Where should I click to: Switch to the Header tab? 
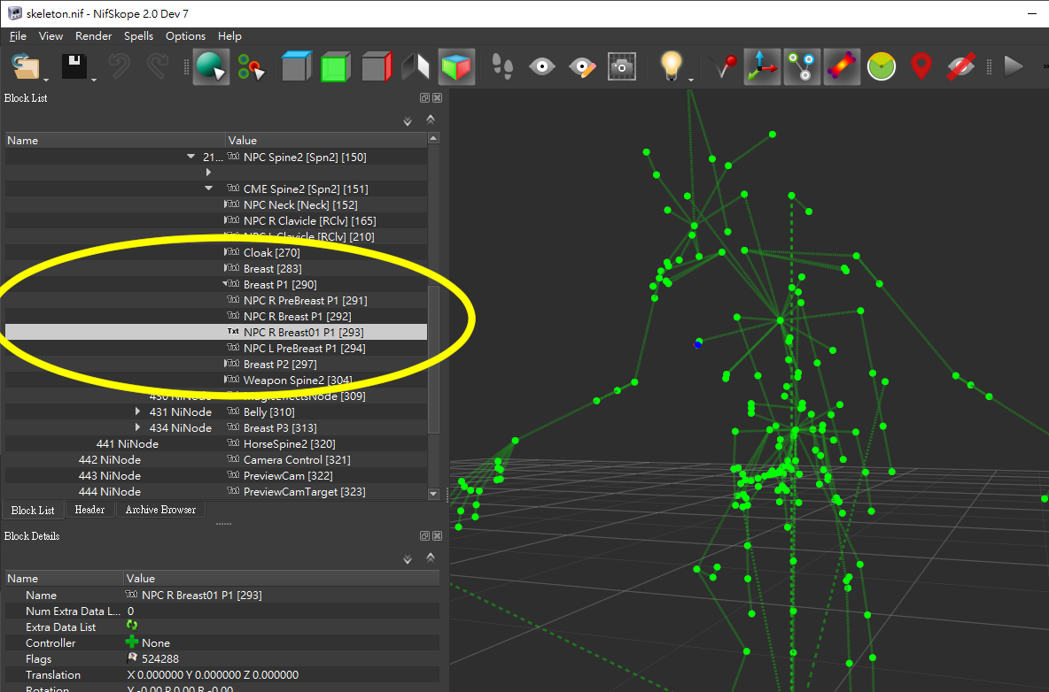pos(89,510)
